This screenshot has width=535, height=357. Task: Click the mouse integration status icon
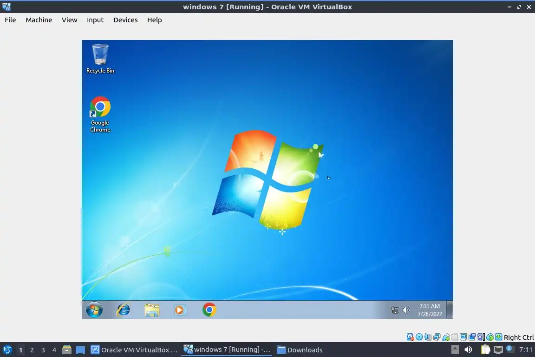coord(490,337)
